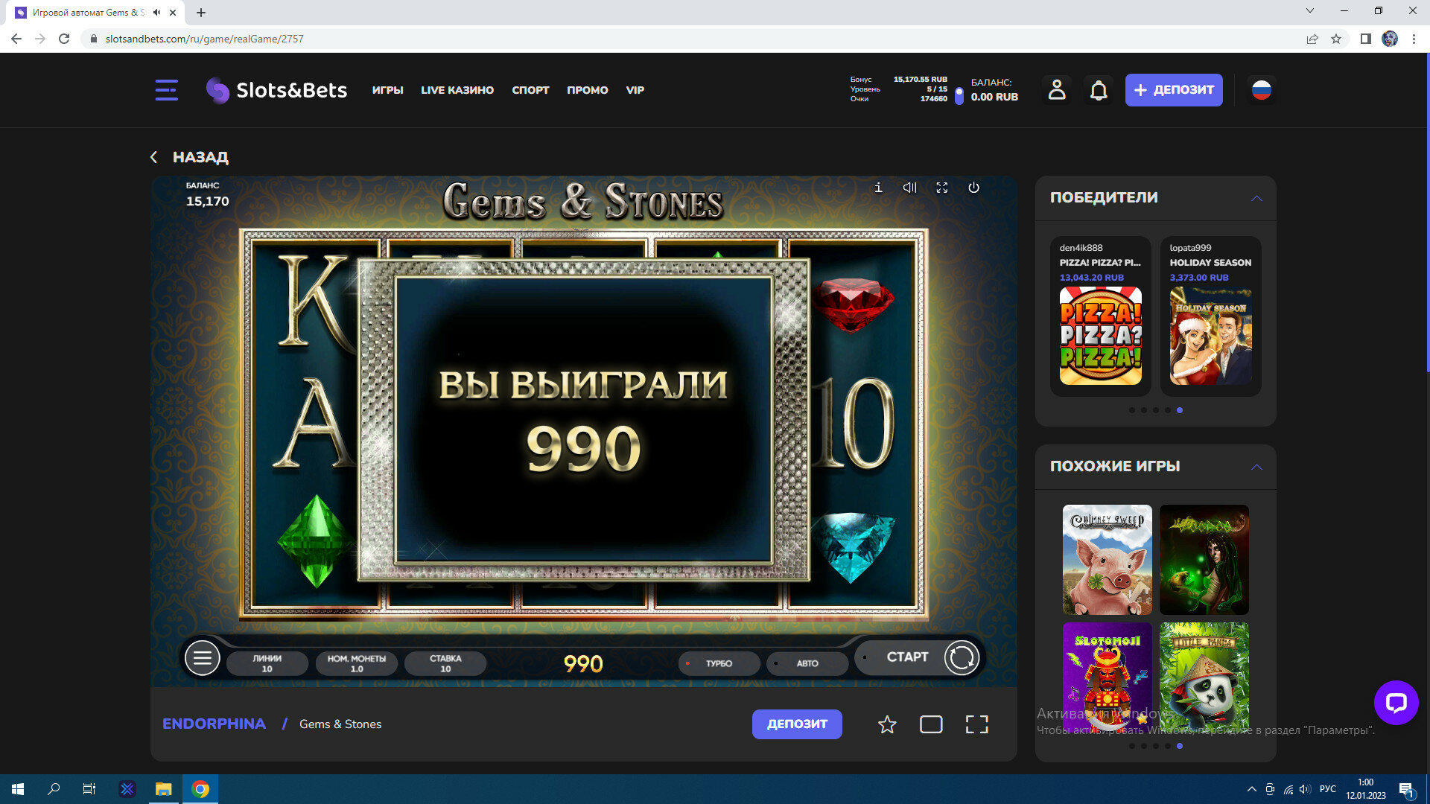Open the user profile icon
Screen dimensions: 1430x804
1057,90
